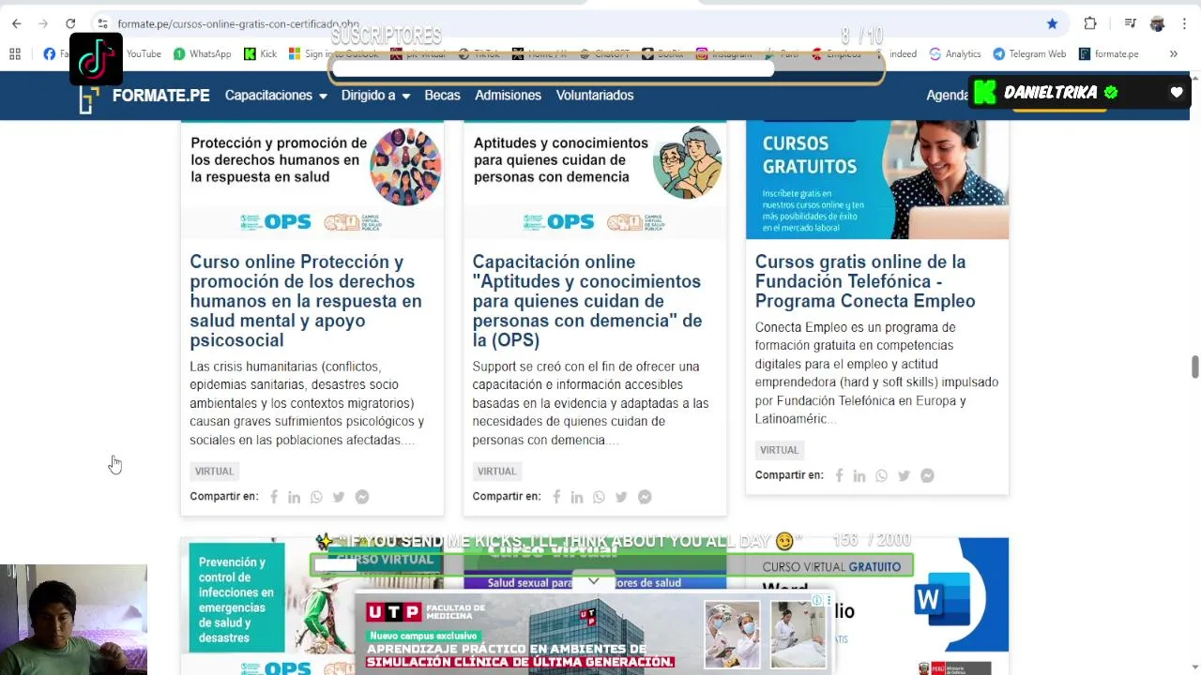Viewport: 1201px width, 675px height.
Task: Open the Becas menu item
Action: coord(442,96)
